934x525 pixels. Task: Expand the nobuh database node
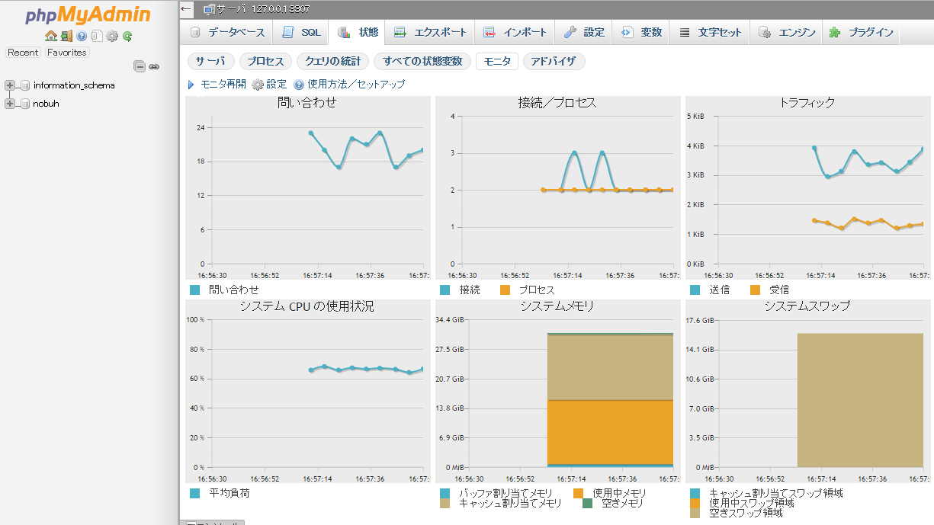pos(10,104)
